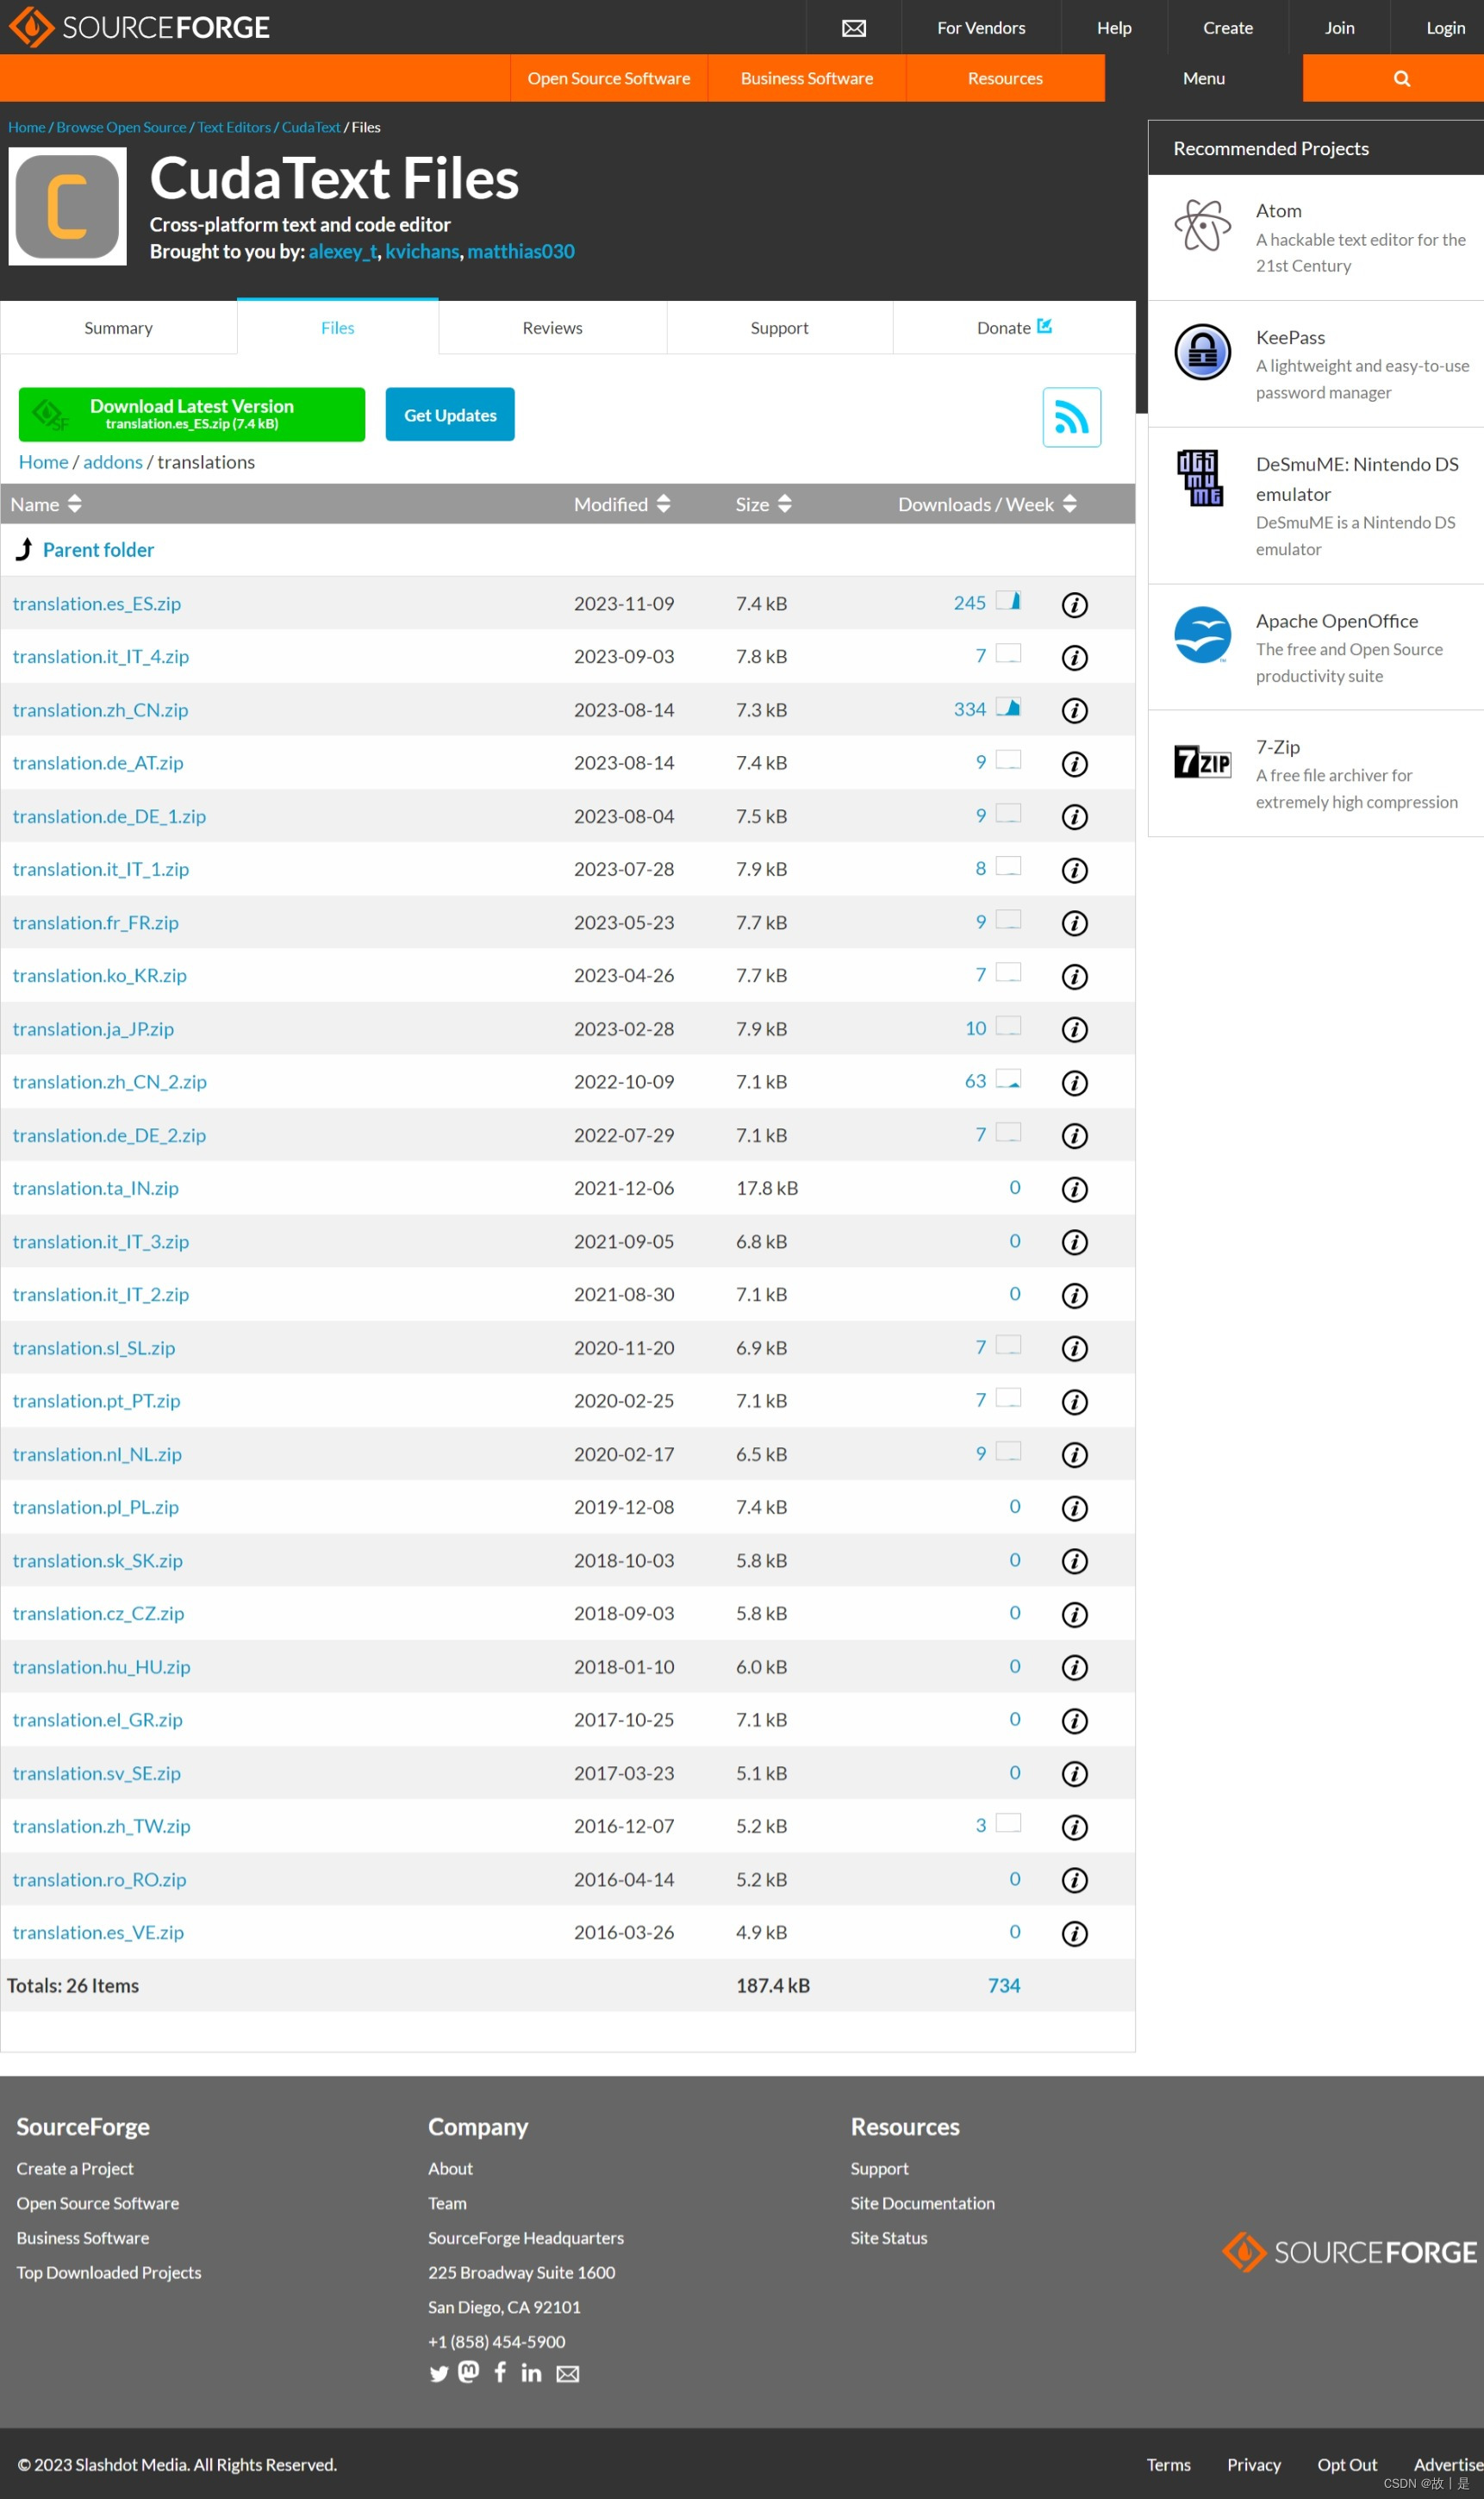The image size is (1484, 2499).
Task: Open the mail envelope icon in top bar
Action: coord(854,28)
